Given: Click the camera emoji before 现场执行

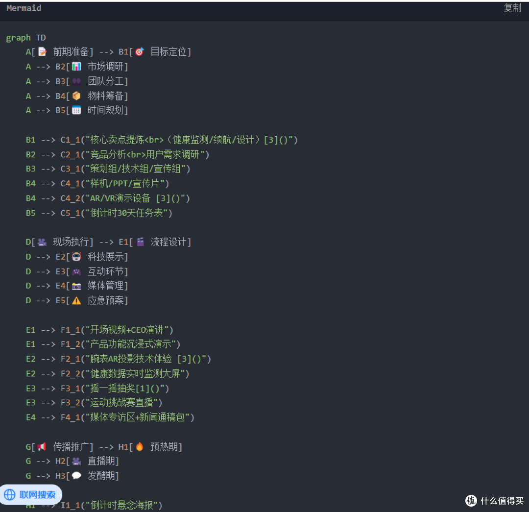Looking at the screenshot, I should [x=42, y=242].
